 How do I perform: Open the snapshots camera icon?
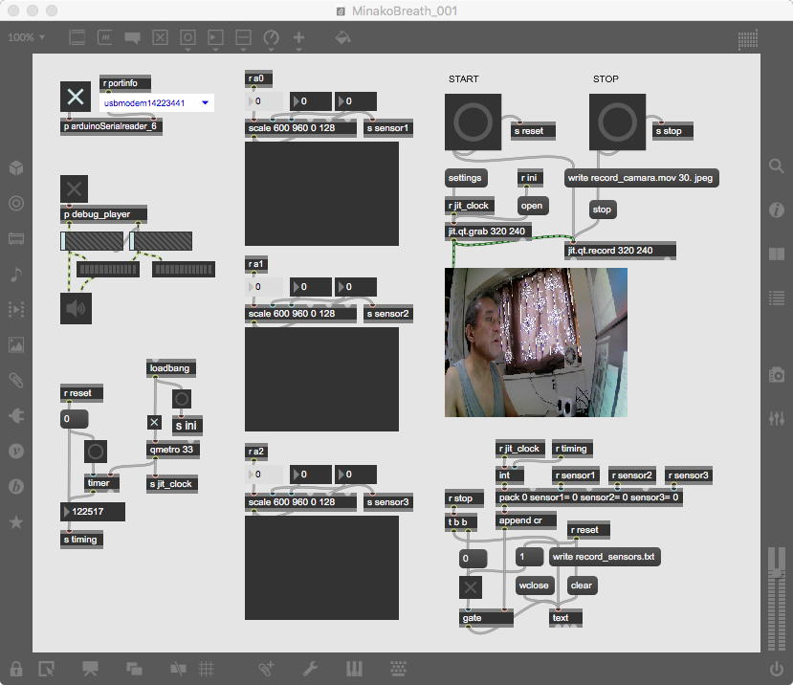tap(777, 375)
